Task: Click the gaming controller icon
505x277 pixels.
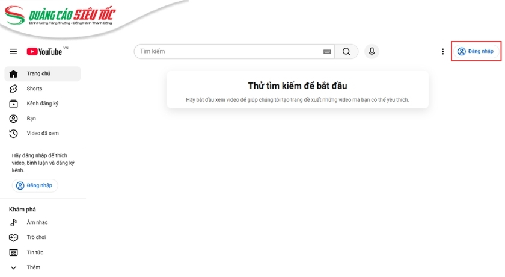Action: pos(13,238)
